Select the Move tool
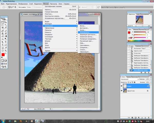The height and width of the screenshot is (123, 154). (6, 22)
